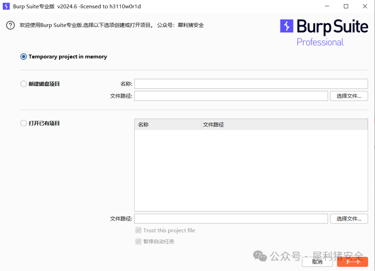Select the 新建磁盘项目 radio button

click(x=24, y=84)
